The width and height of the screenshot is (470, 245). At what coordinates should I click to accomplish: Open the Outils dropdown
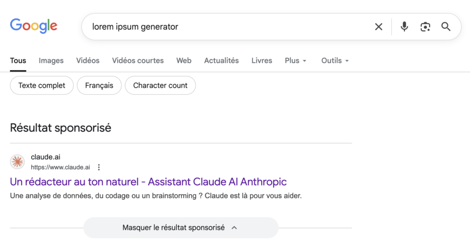click(335, 61)
